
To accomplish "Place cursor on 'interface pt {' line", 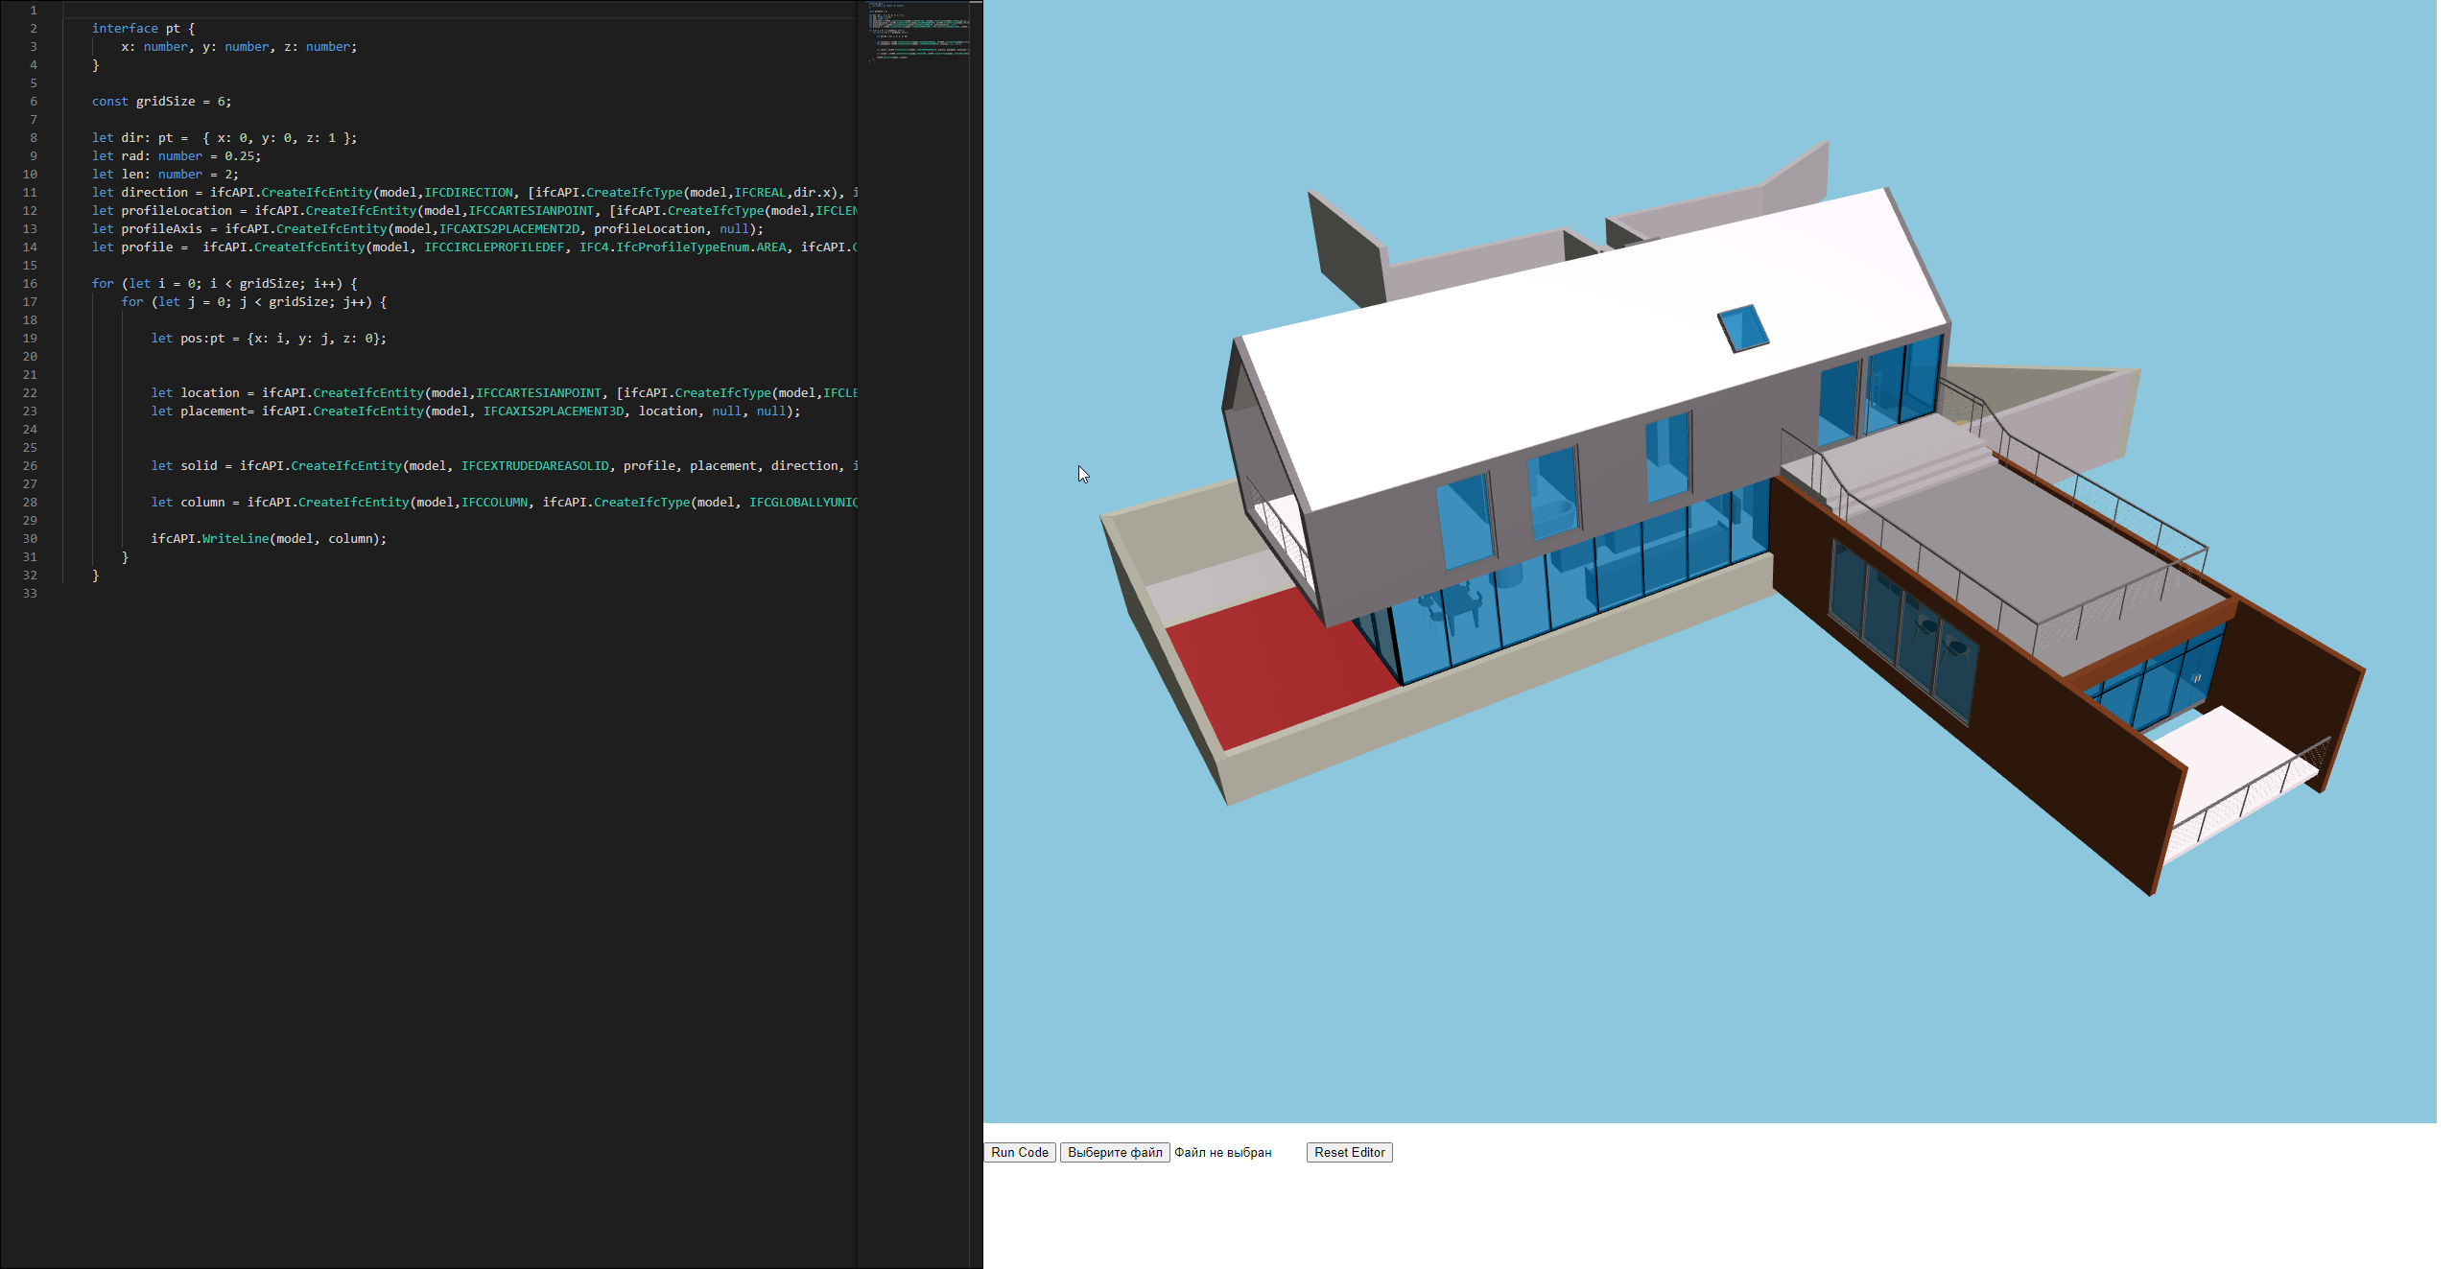I will [143, 29].
